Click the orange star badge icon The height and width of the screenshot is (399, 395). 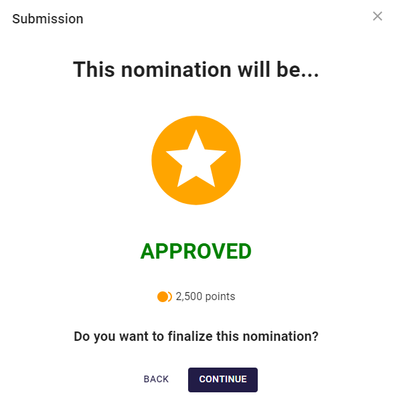point(196,160)
